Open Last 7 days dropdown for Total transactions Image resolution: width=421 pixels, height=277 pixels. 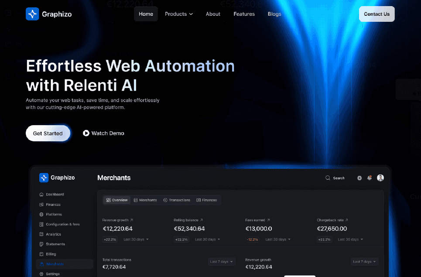click(222, 262)
